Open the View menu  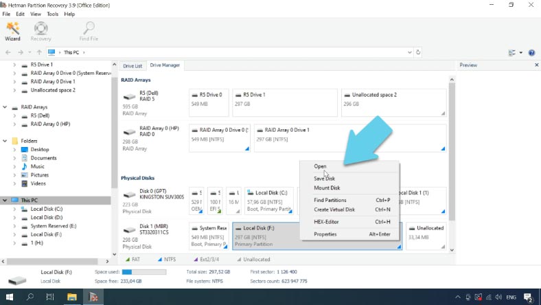(36, 14)
